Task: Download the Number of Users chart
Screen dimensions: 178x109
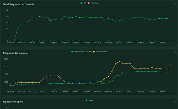Action: point(175,101)
